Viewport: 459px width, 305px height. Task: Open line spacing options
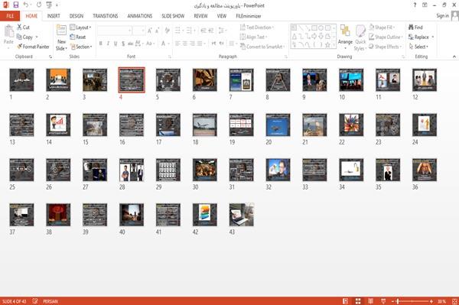(x=222, y=31)
